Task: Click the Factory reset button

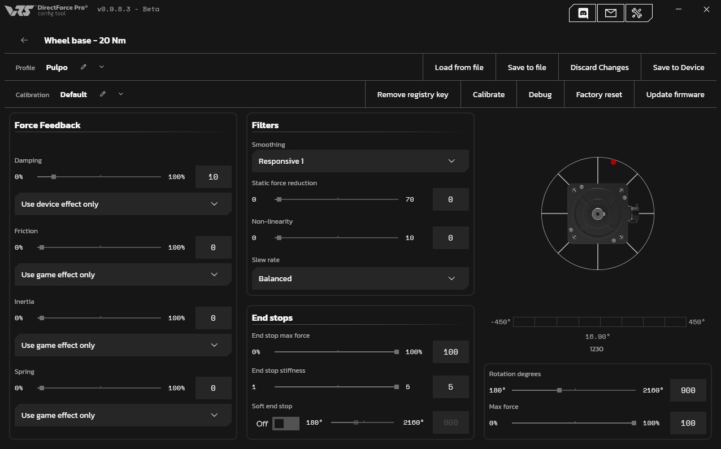Action: (599, 94)
